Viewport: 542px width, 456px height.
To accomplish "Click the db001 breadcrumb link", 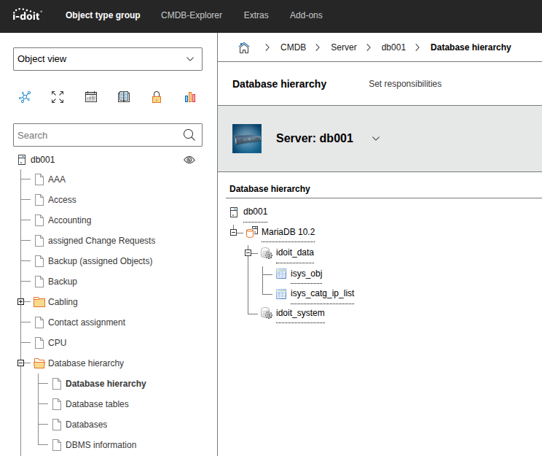I will tap(393, 47).
